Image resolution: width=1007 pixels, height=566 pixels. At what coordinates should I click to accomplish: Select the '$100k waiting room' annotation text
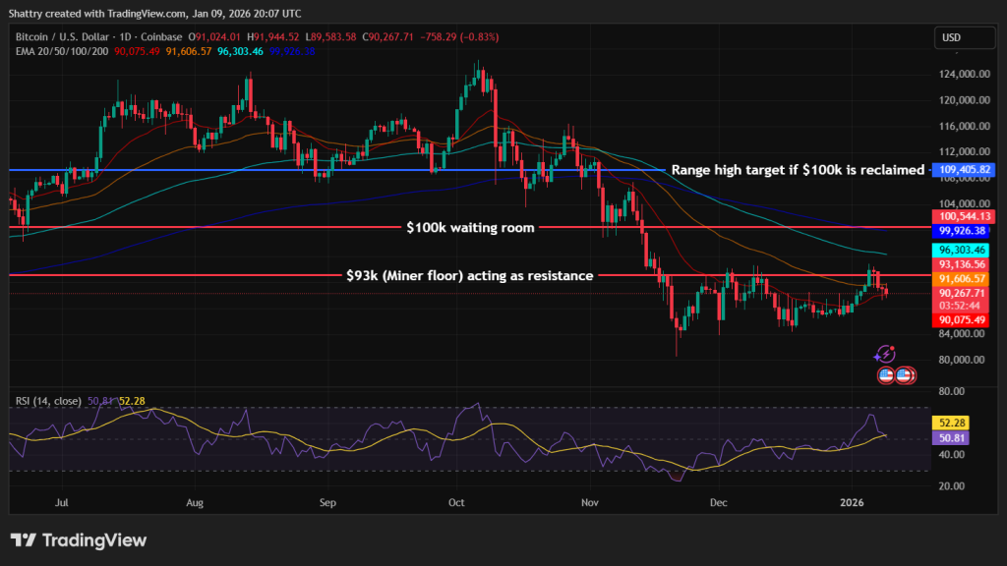(470, 227)
